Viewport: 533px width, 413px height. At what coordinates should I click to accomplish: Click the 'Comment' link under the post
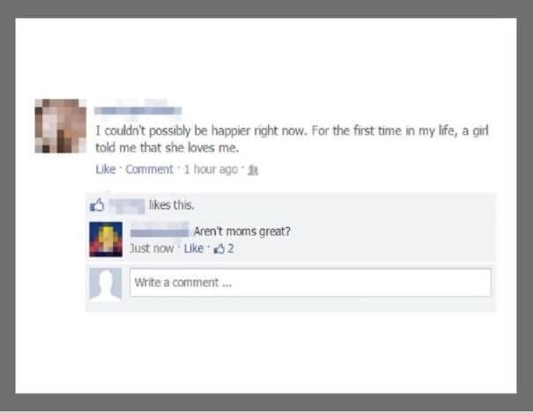[149, 169]
